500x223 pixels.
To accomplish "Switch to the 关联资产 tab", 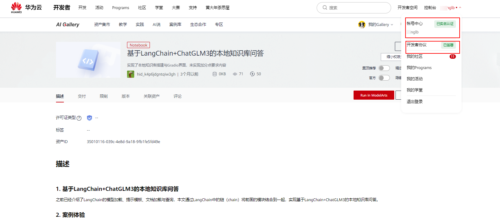I will pos(151,96).
